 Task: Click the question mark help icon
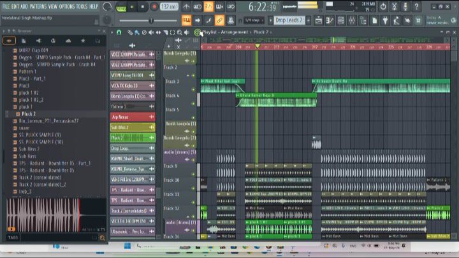click(x=416, y=6)
